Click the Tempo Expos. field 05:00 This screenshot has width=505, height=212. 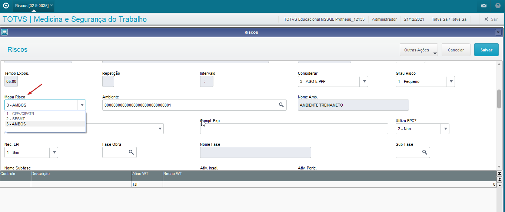(11, 81)
